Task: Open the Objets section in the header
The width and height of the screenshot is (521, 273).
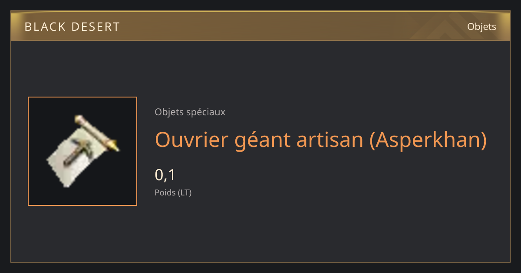Action: tap(481, 27)
